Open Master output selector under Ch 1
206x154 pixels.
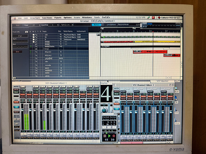[23, 138]
